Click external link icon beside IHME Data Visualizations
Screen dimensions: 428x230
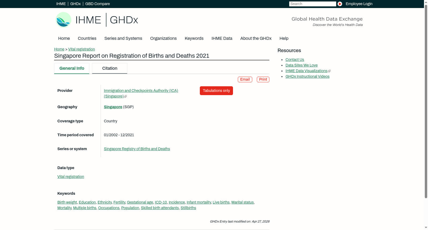329,71
